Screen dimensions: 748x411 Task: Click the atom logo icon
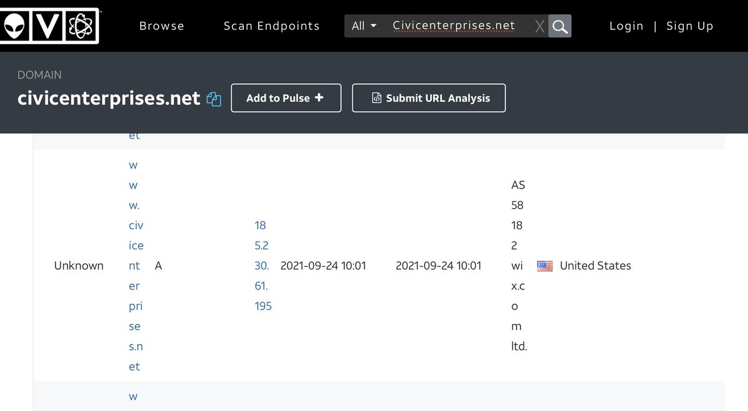(80, 26)
